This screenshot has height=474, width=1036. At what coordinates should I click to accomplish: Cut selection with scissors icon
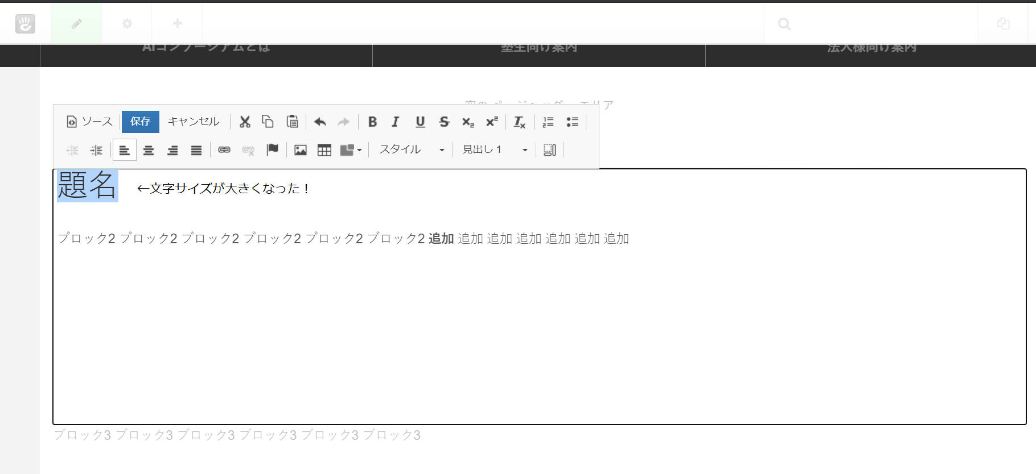pyautogui.click(x=245, y=122)
